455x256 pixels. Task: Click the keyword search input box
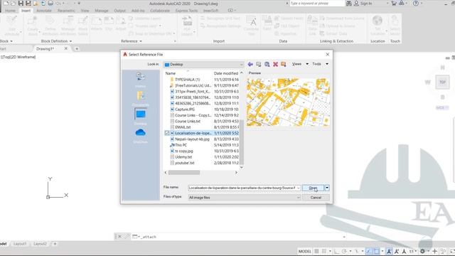click(317, 4)
